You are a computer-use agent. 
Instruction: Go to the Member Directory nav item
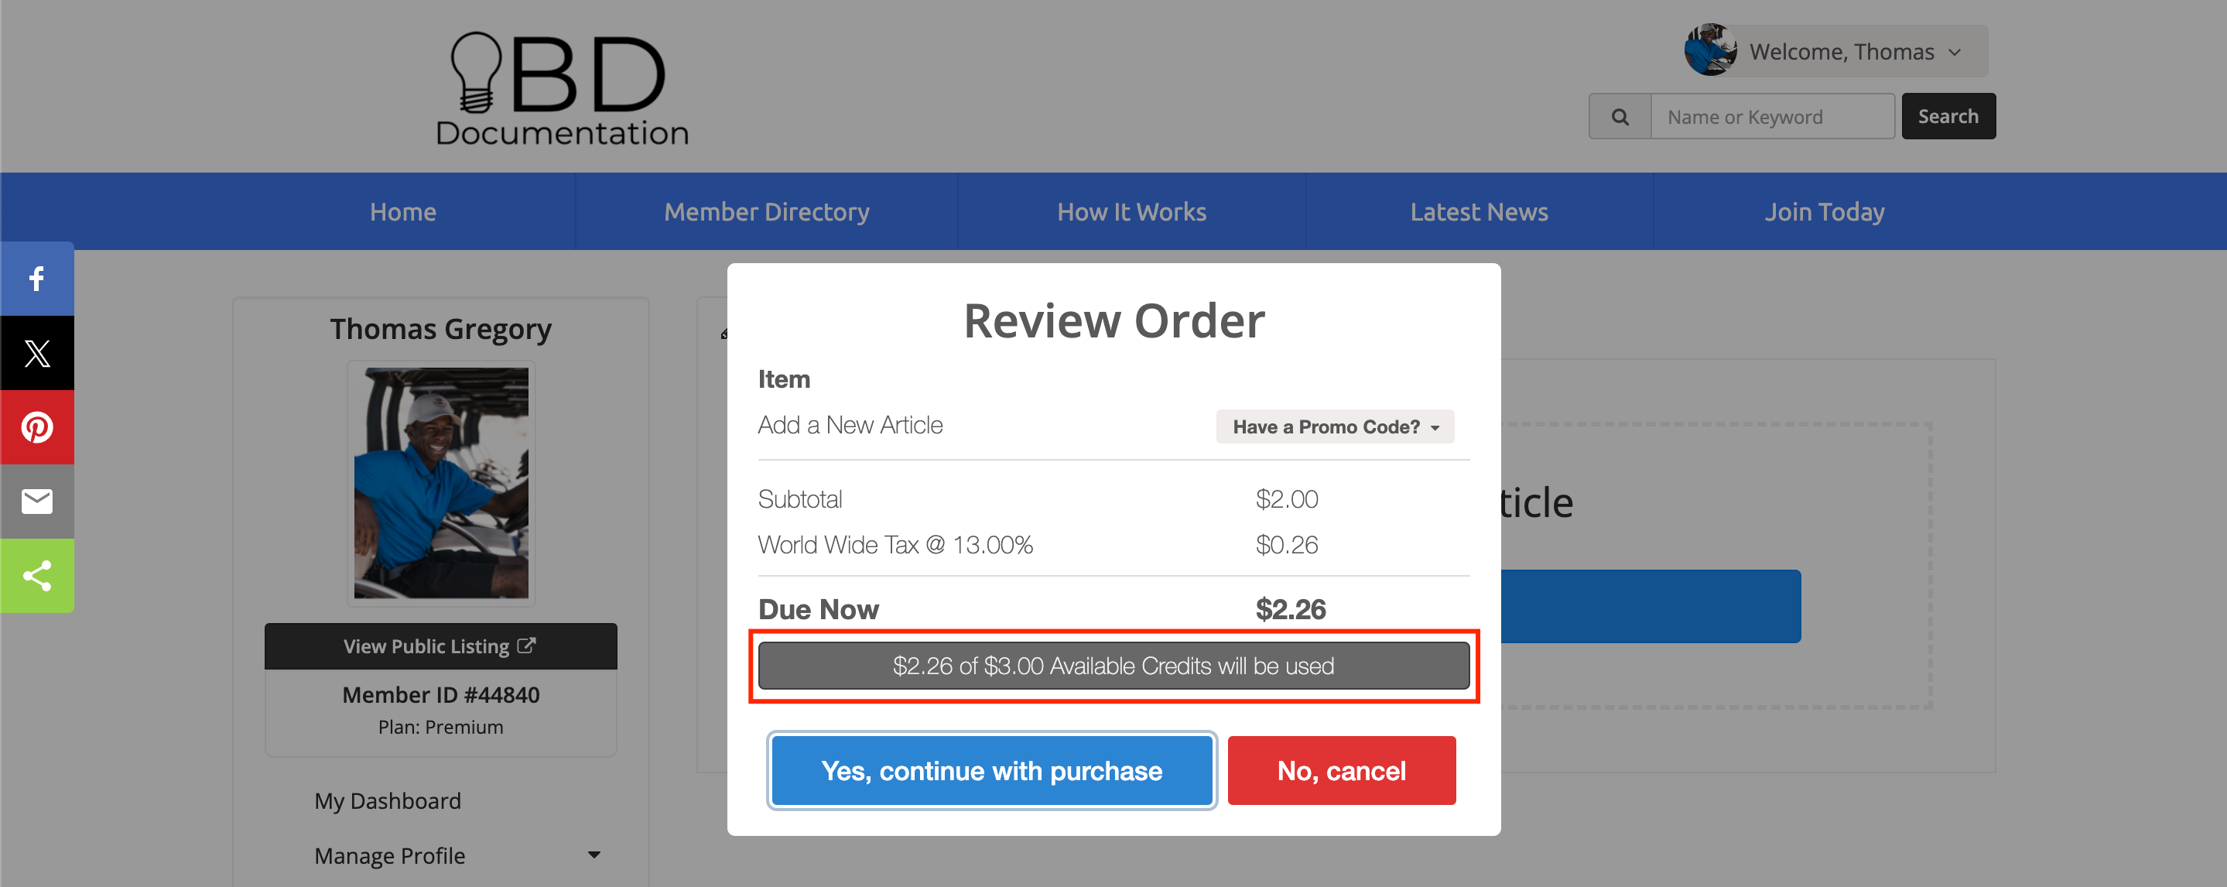coord(766,212)
